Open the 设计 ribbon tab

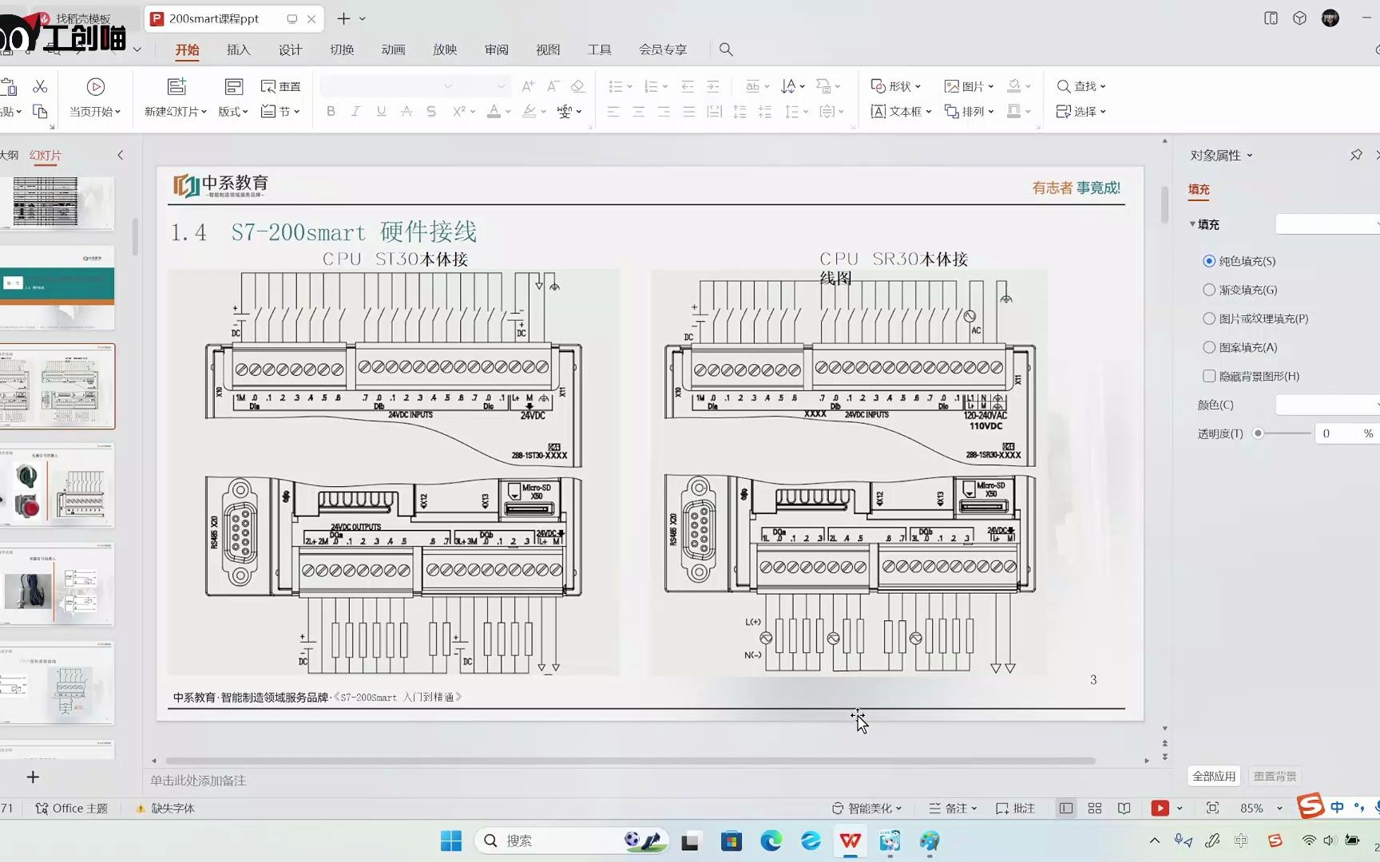tap(290, 49)
